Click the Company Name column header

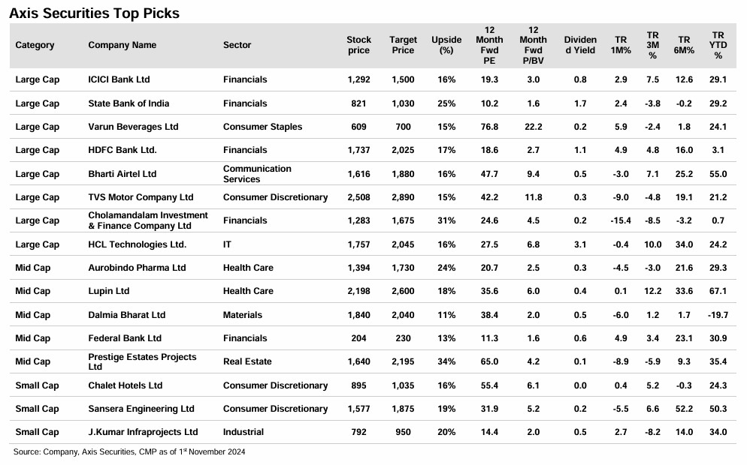coord(122,45)
